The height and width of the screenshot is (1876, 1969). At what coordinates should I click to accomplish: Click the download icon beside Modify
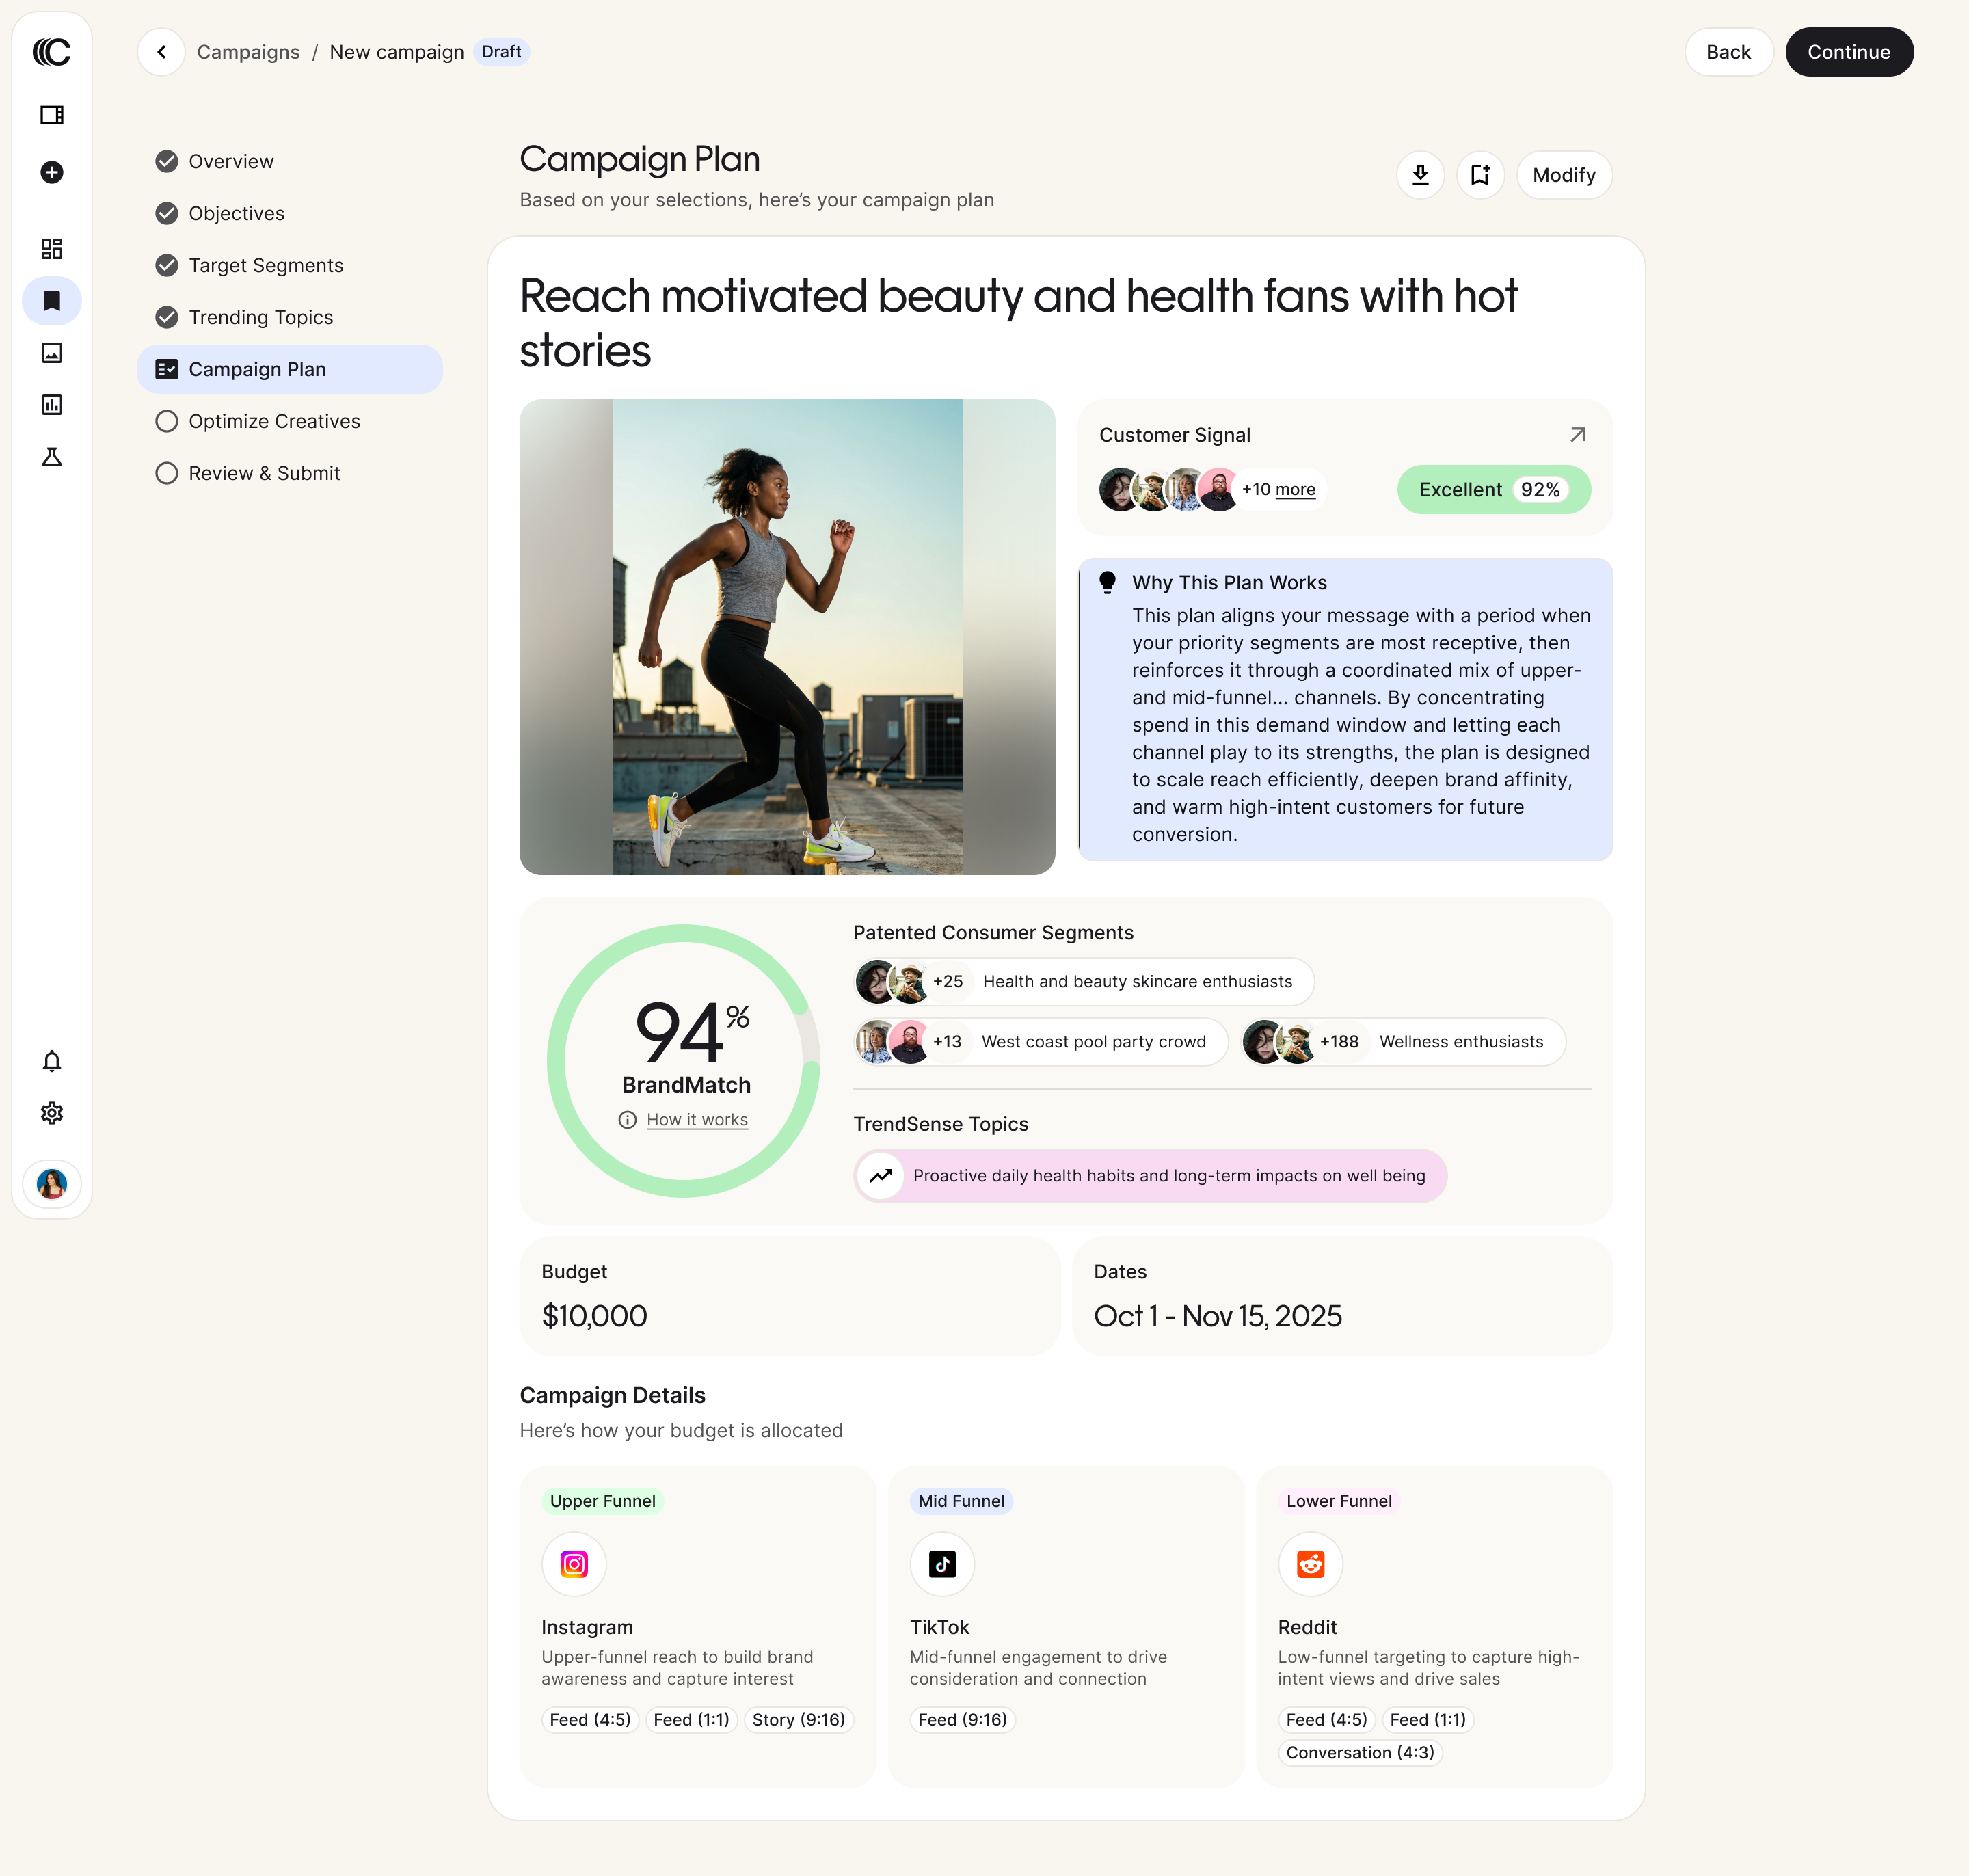point(1420,175)
